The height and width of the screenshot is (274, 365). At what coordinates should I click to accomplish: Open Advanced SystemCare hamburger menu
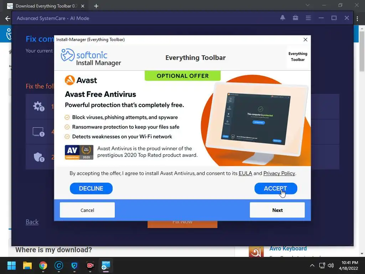point(308,18)
